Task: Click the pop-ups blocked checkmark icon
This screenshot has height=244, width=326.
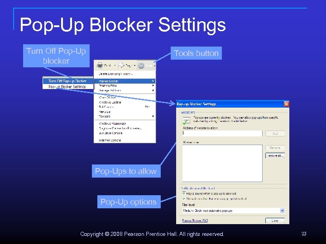Action: click(186, 121)
